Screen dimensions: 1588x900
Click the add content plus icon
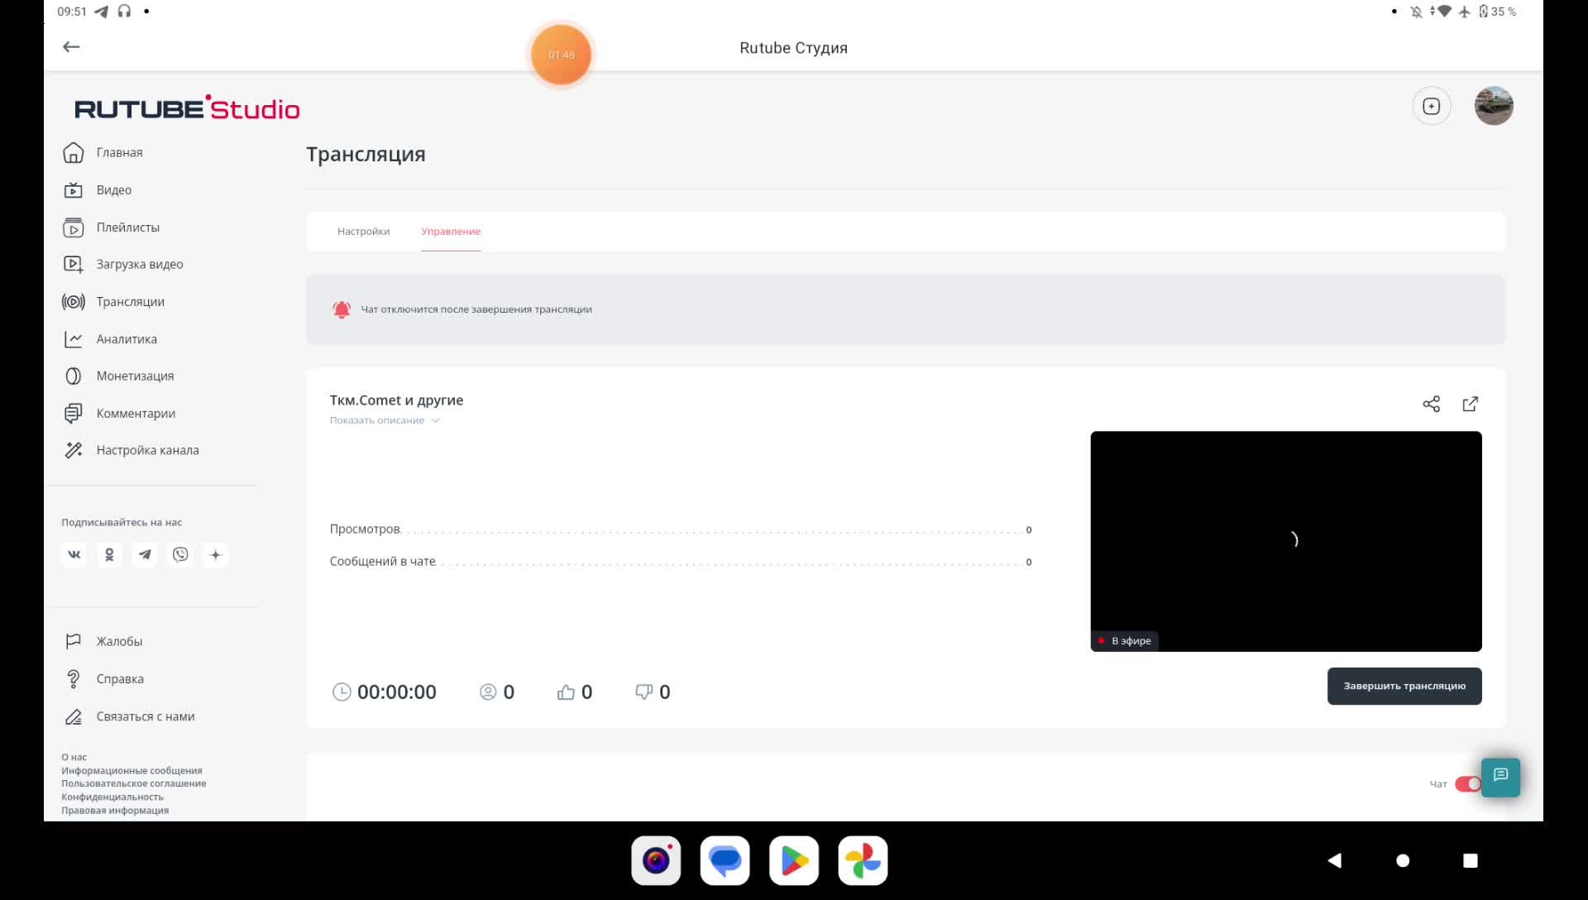pos(1431,106)
